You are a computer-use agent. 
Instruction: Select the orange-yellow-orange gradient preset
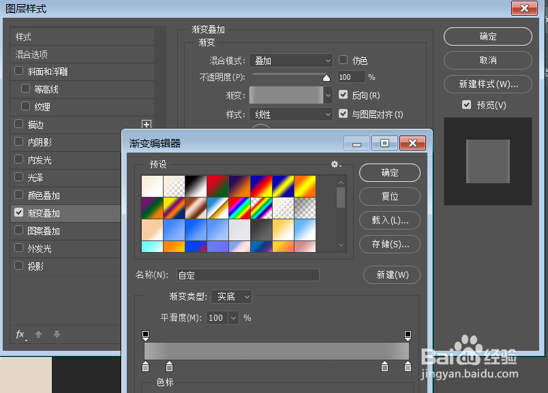pos(305,186)
